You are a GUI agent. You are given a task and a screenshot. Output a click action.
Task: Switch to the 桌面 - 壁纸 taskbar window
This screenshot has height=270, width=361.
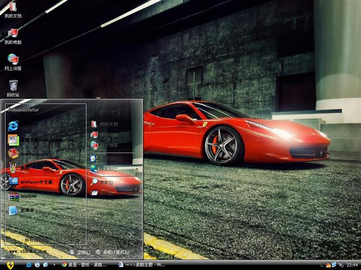[85, 264]
